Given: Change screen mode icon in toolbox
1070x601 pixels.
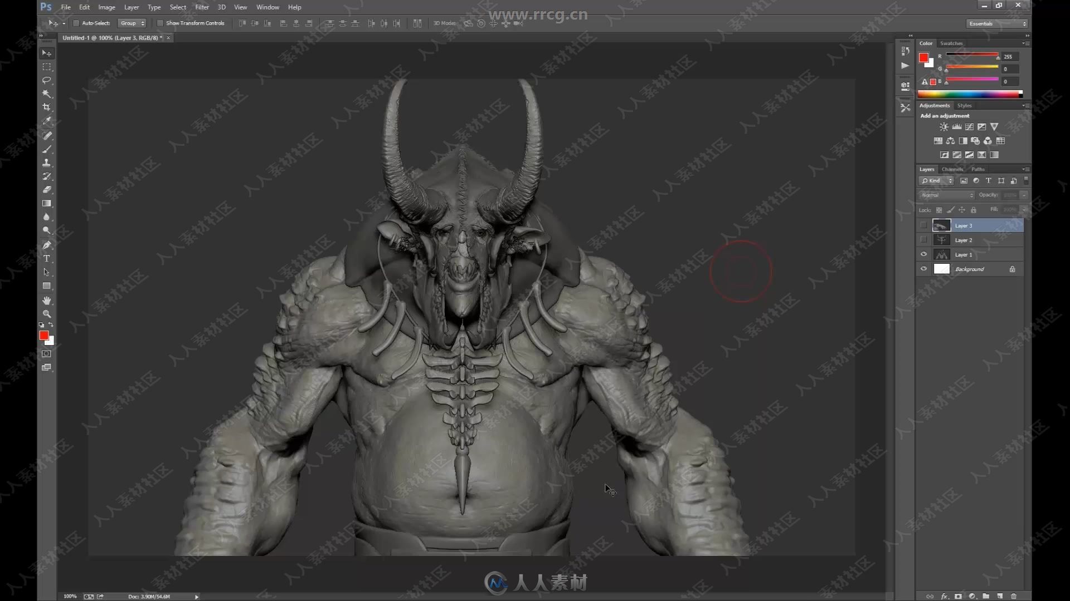Looking at the screenshot, I should click(47, 367).
